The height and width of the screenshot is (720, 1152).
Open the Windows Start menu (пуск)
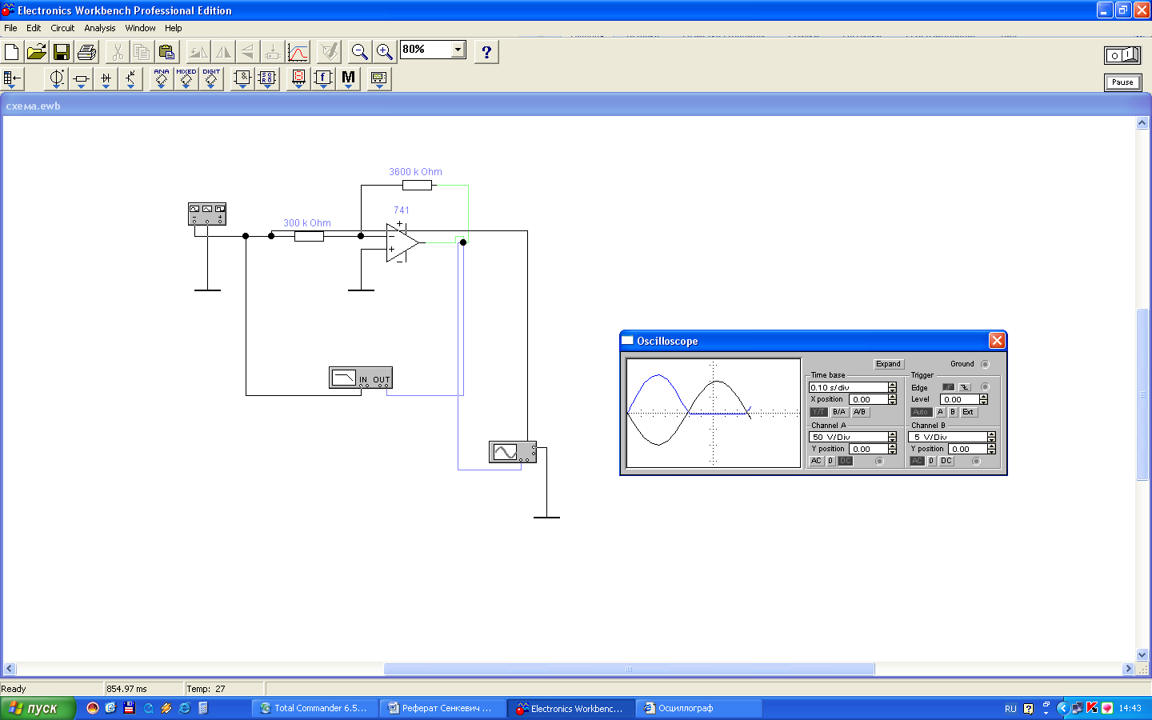tap(38, 708)
